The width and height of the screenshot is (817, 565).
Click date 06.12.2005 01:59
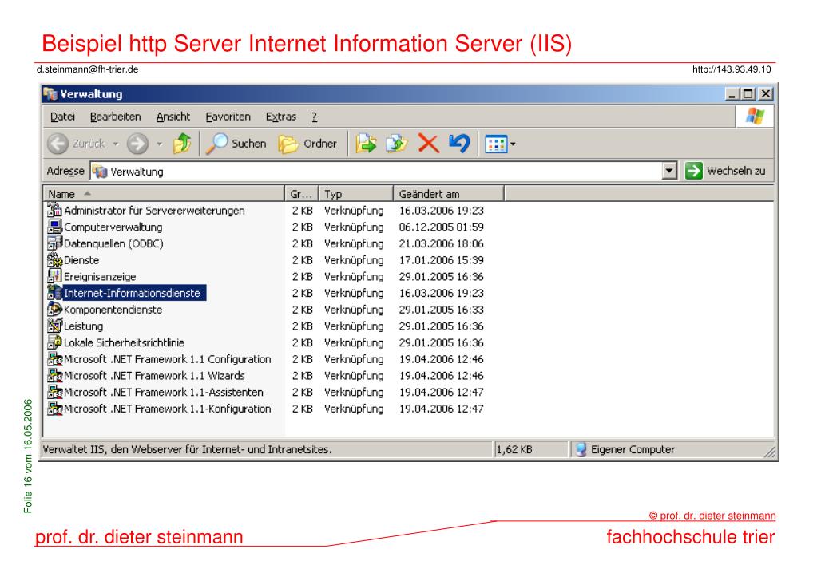pos(442,227)
